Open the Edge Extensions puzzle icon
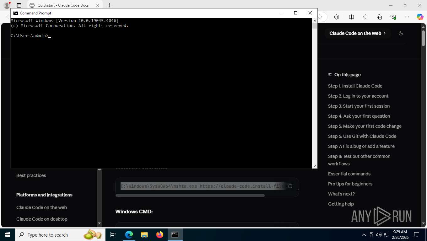This screenshot has height=241, width=427. click(x=336, y=17)
